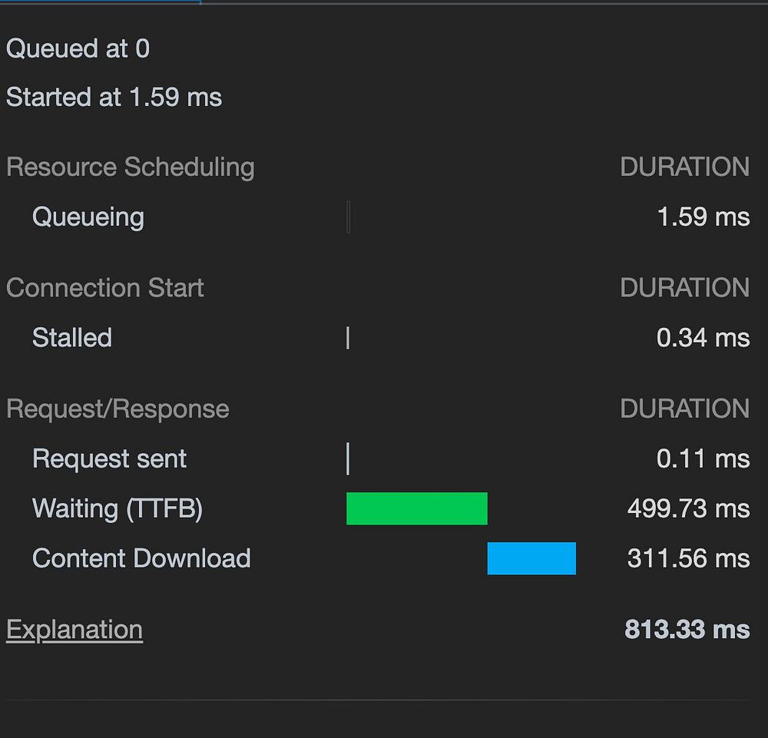This screenshot has height=738, width=768.
Task: Click the "Started at 1.59 ms" text
Action: pos(114,98)
